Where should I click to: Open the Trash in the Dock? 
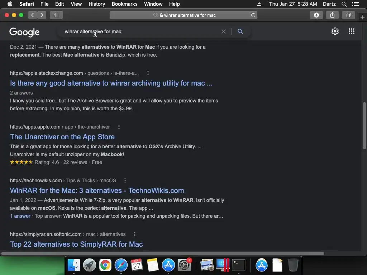point(292,265)
